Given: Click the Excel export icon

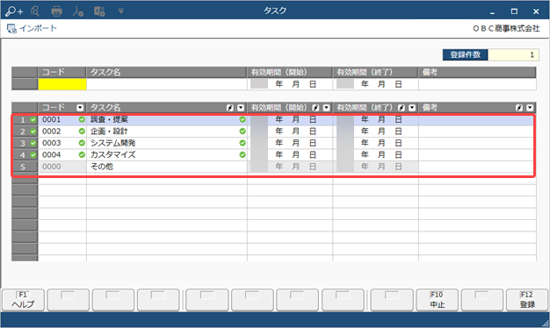Looking at the screenshot, I should (x=99, y=11).
